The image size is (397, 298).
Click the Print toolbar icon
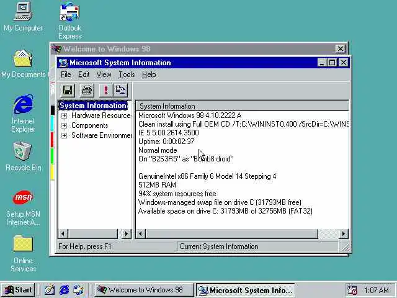click(x=87, y=90)
